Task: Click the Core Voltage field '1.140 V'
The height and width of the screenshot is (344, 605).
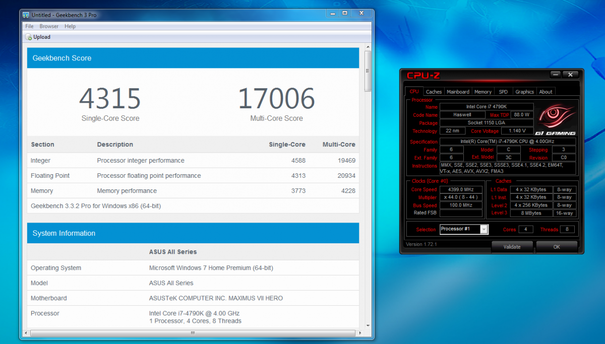Action: 517,131
